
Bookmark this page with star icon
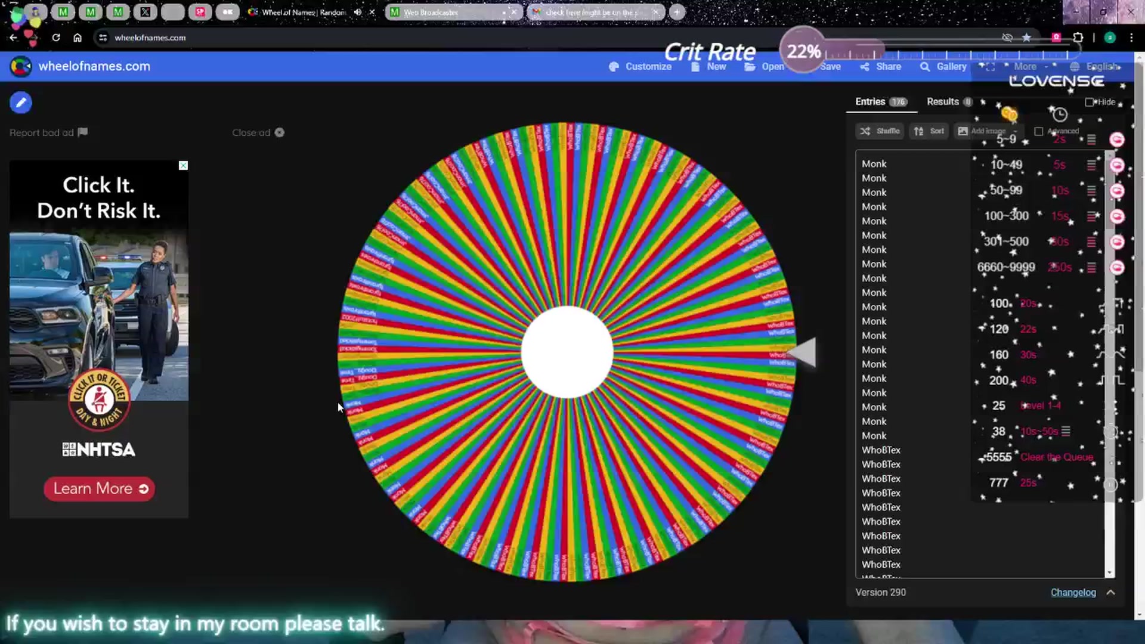pos(1026,38)
